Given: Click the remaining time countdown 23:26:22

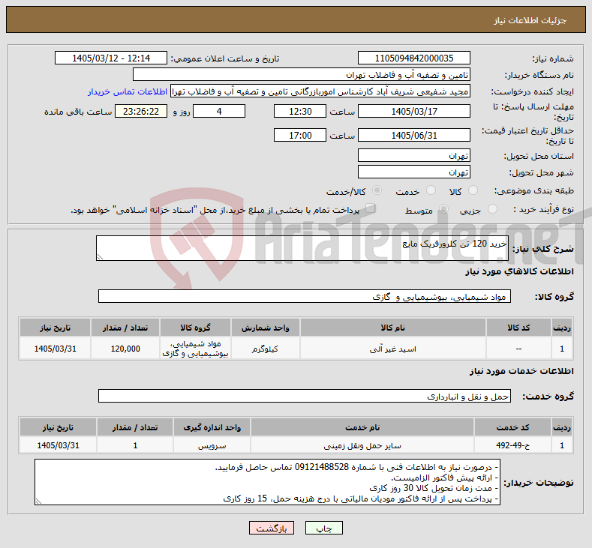Looking at the screenshot, I should (141, 111).
